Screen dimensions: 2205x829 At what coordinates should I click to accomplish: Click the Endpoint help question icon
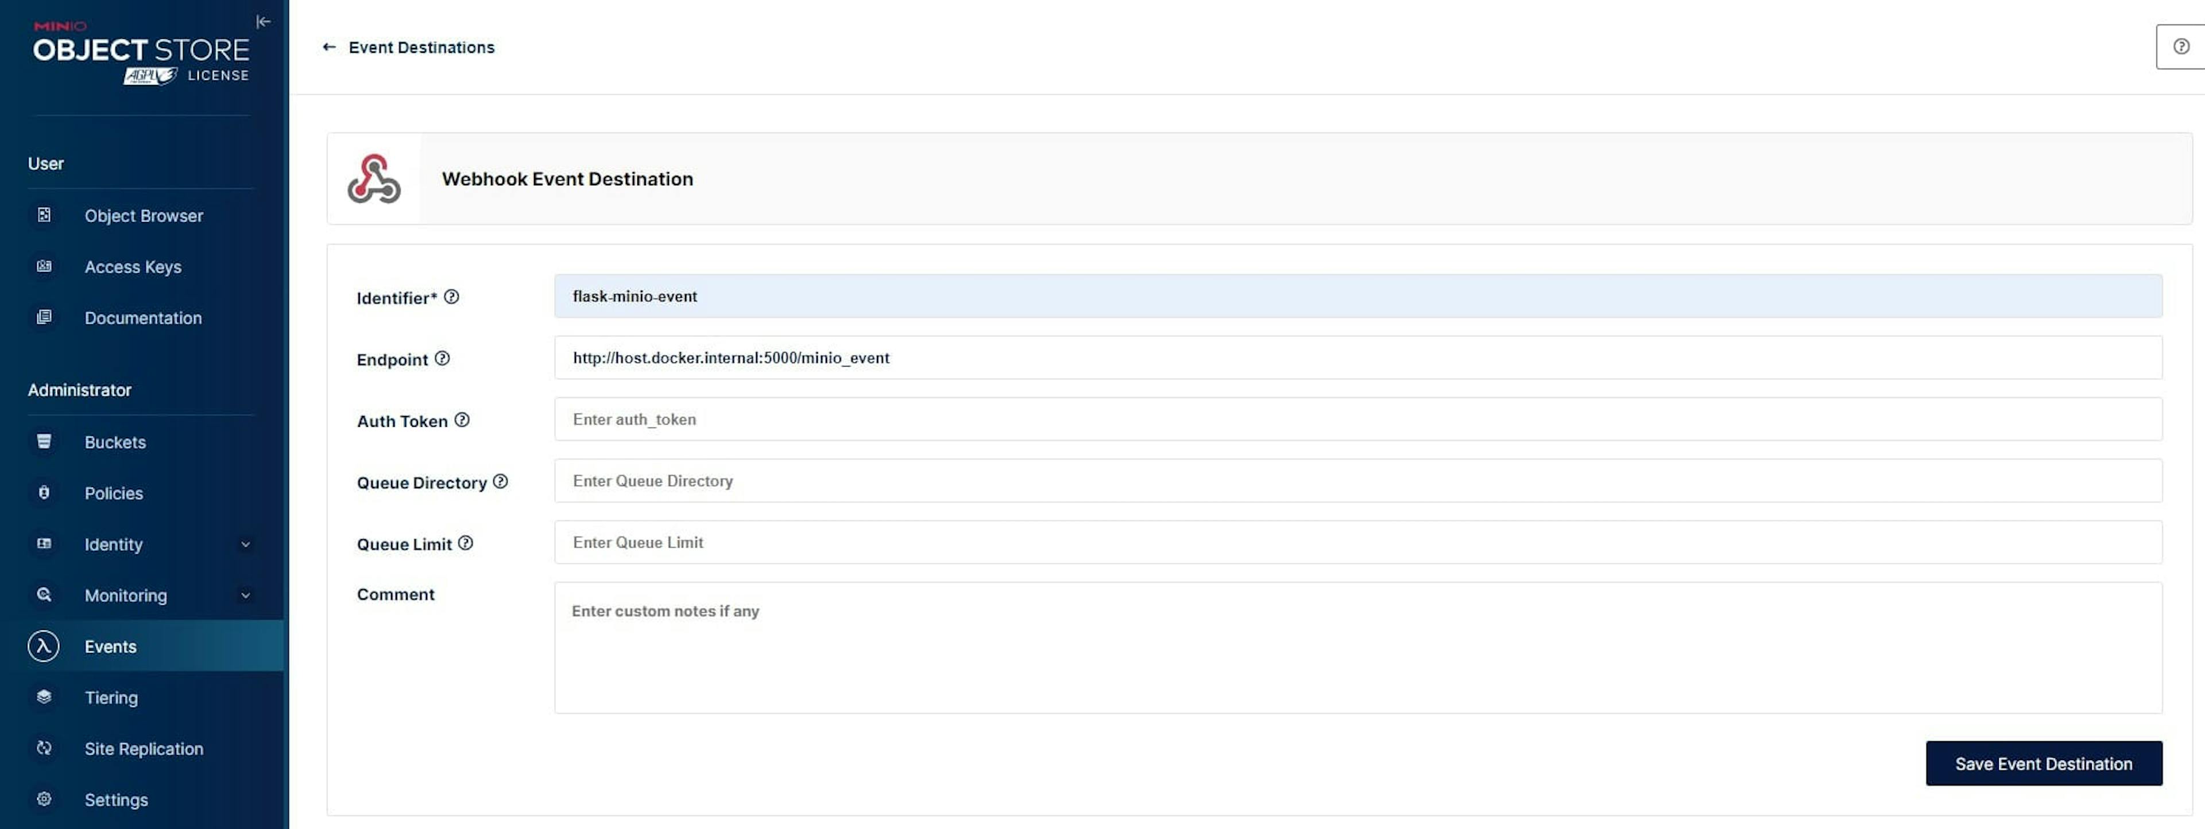click(x=442, y=359)
